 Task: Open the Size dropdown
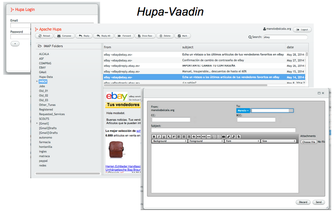click(279, 141)
